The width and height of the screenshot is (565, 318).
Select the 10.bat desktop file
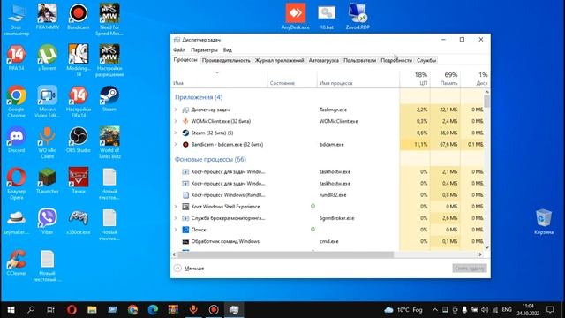[327, 17]
